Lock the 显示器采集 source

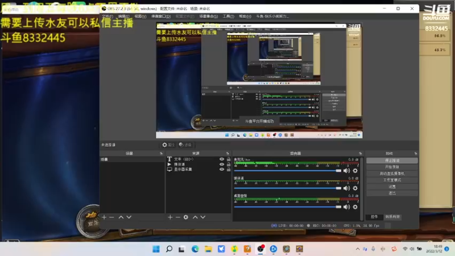tap(229, 169)
